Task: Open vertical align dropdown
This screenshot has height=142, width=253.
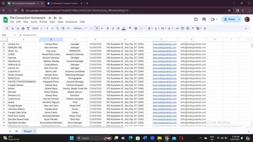Action: point(157,28)
